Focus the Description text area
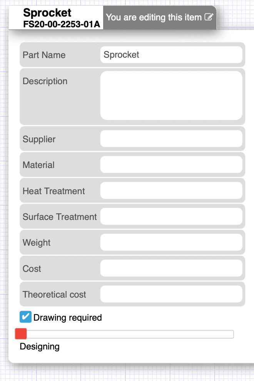 [171, 95]
